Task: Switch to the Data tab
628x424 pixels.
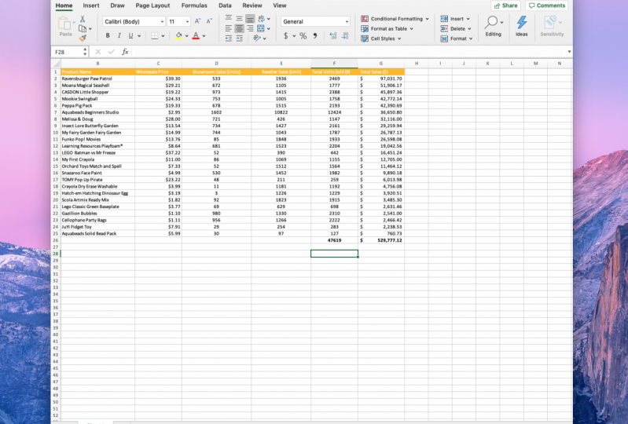Action: pos(225,5)
